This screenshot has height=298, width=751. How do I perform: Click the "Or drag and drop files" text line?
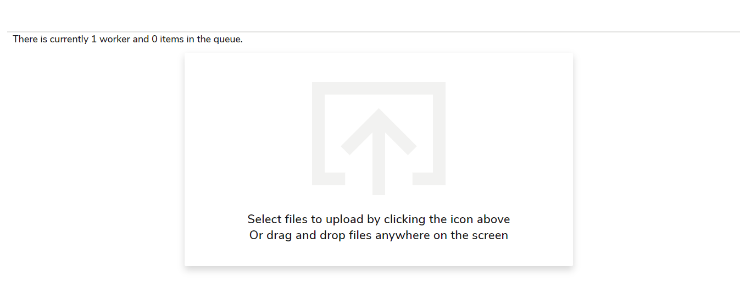(x=378, y=235)
